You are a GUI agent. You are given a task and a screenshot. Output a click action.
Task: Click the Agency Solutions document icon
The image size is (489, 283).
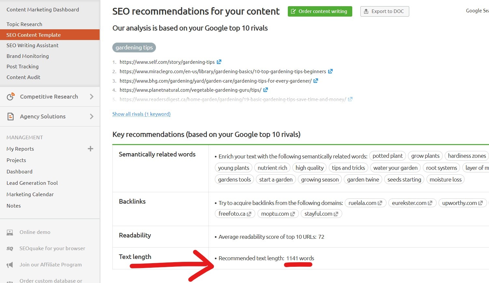pos(11,116)
